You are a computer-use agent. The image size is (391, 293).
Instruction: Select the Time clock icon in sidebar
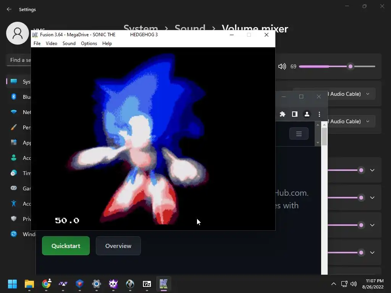[14, 173]
